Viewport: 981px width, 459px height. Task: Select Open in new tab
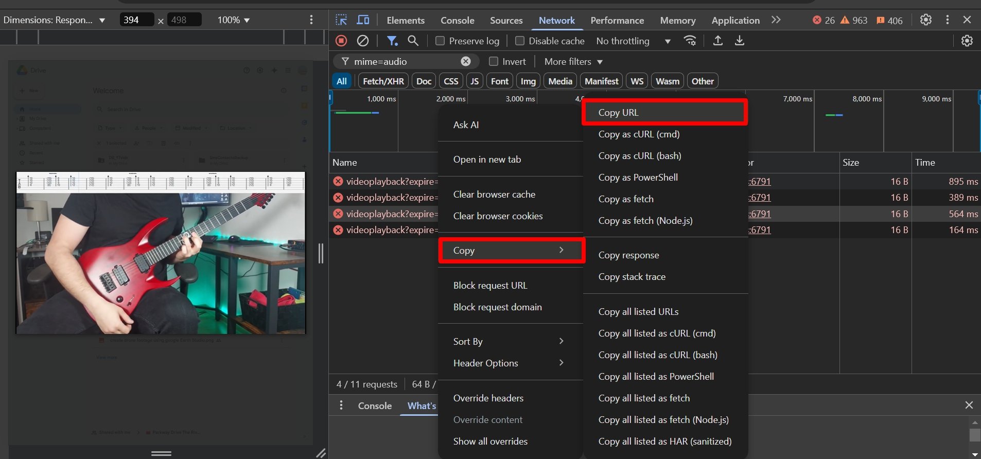(511, 159)
